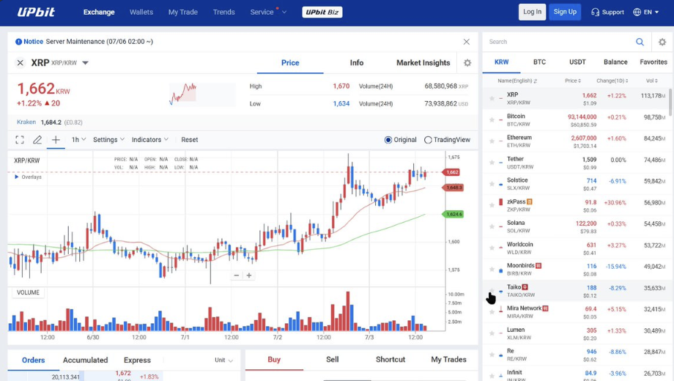Expand the Overlays section
Image resolution: width=674 pixels, height=381 pixels.
coord(29,177)
